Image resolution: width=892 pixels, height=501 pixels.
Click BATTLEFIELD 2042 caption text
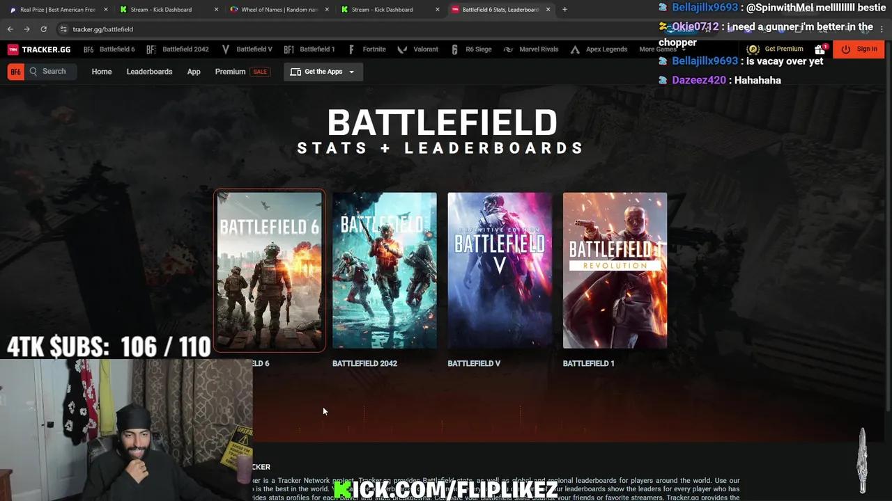364,363
